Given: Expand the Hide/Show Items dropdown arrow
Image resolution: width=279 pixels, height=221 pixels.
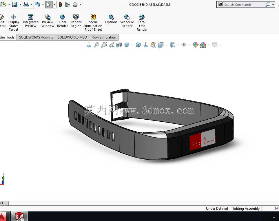Looking at the screenshot, I should point(189,45).
